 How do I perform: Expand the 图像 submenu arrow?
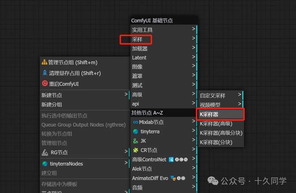click(x=193, y=65)
